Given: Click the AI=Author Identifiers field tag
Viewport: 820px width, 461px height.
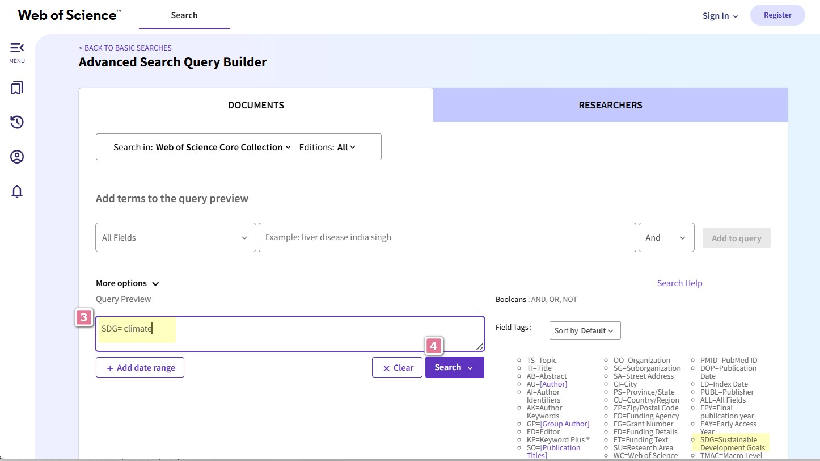Looking at the screenshot, I should point(543,396).
